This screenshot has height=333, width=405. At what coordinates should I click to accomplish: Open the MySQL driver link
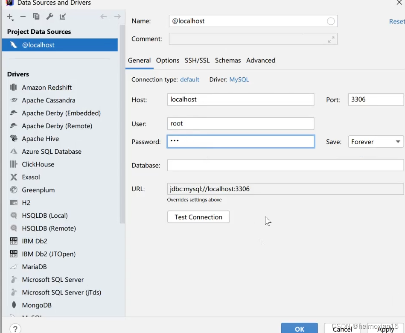pyautogui.click(x=239, y=79)
